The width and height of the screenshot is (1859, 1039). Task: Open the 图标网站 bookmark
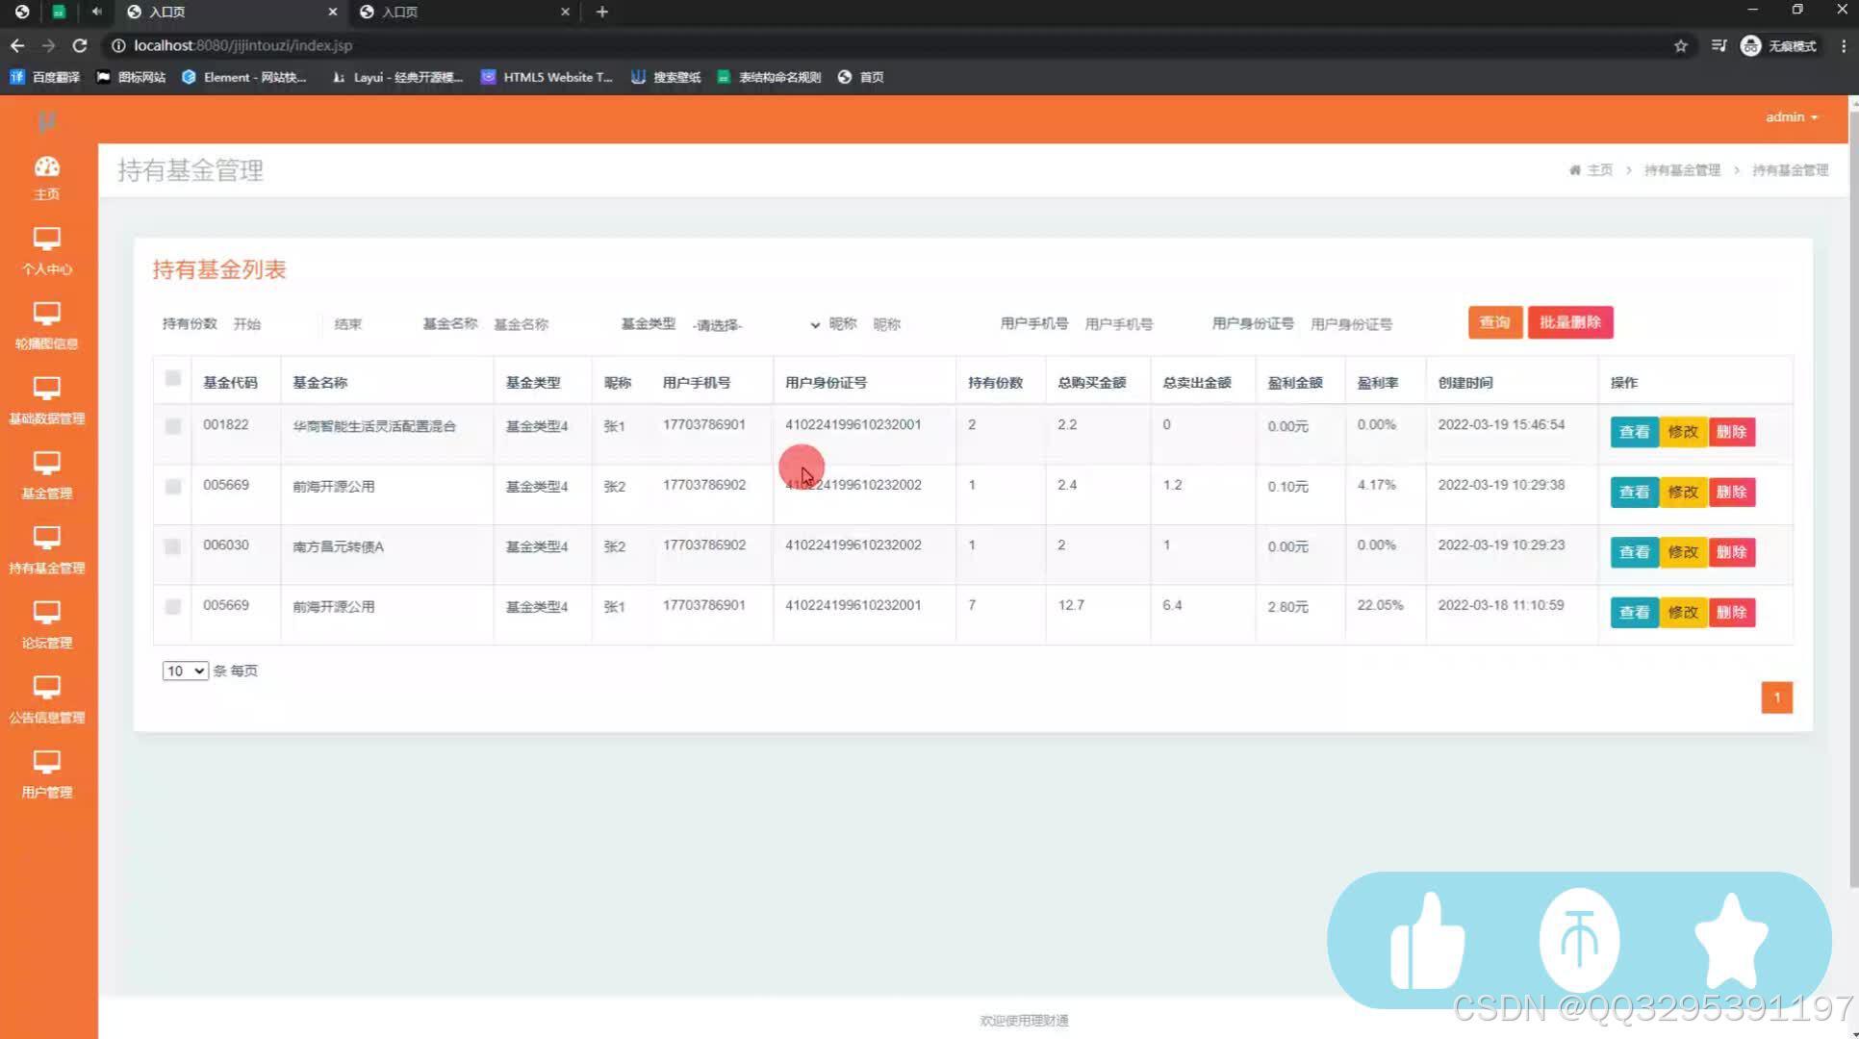pyautogui.click(x=132, y=77)
